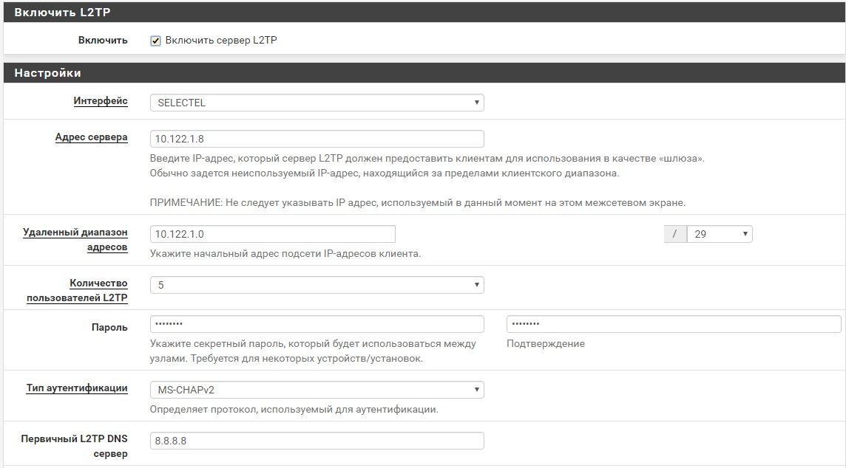
Task: Click the underlined "Тип аутентификации" label
Action: click(x=77, y=388)
